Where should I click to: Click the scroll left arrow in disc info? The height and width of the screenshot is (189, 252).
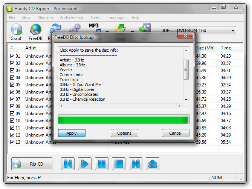[x=61, y=106]
